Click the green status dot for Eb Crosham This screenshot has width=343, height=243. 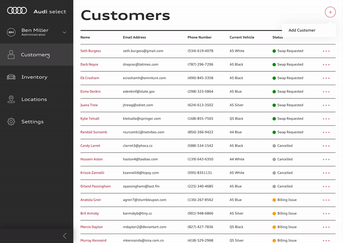274,78
